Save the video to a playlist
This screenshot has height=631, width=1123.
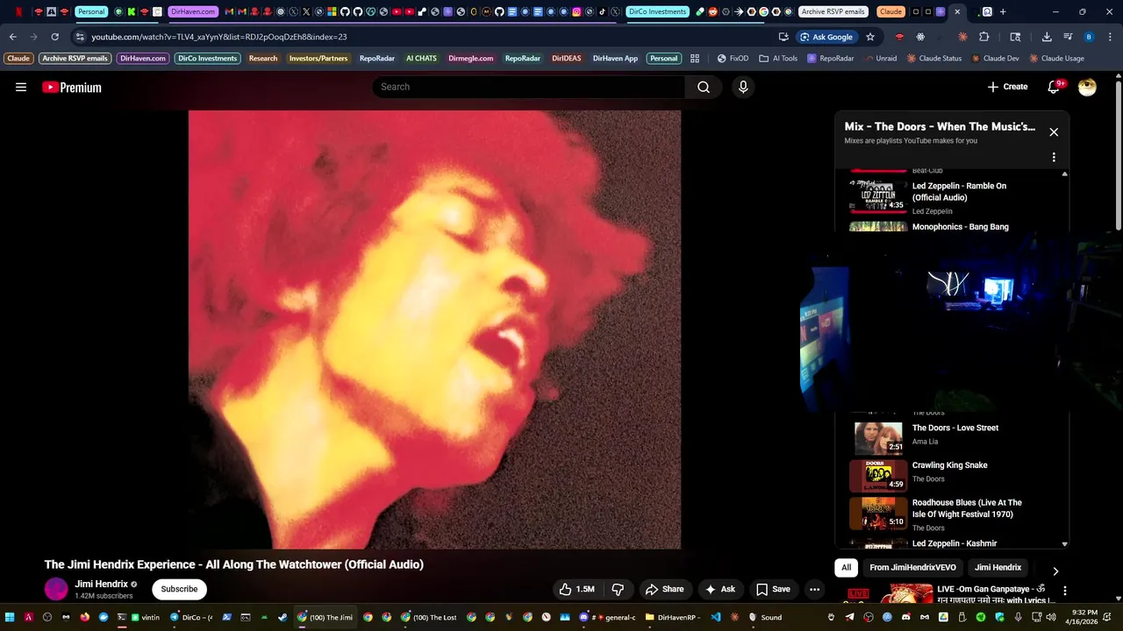(773, 589)
